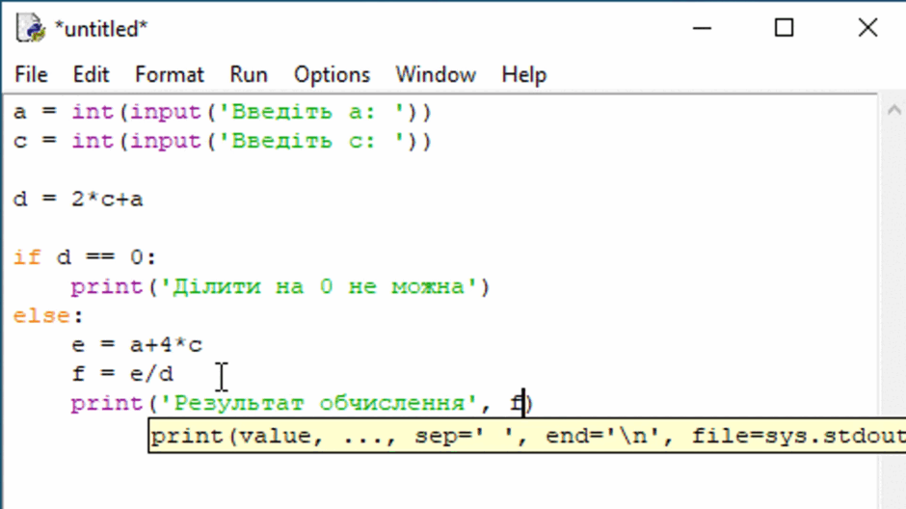Open the Edit menu
The height and width of the screenshot is (509, 906).
click(x=91, y=74)
